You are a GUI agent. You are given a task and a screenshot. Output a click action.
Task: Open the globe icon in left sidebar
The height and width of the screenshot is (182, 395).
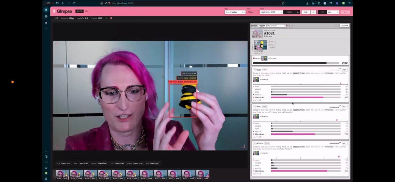click(46, 16)
